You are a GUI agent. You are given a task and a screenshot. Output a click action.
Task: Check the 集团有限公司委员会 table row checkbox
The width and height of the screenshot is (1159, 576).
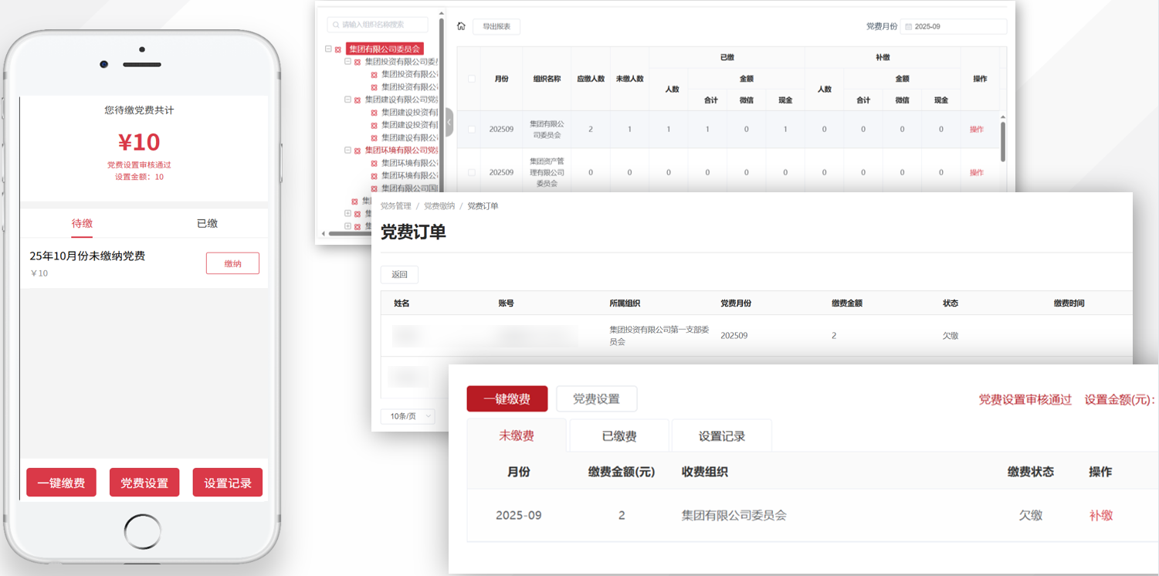(x=472, y=129)
